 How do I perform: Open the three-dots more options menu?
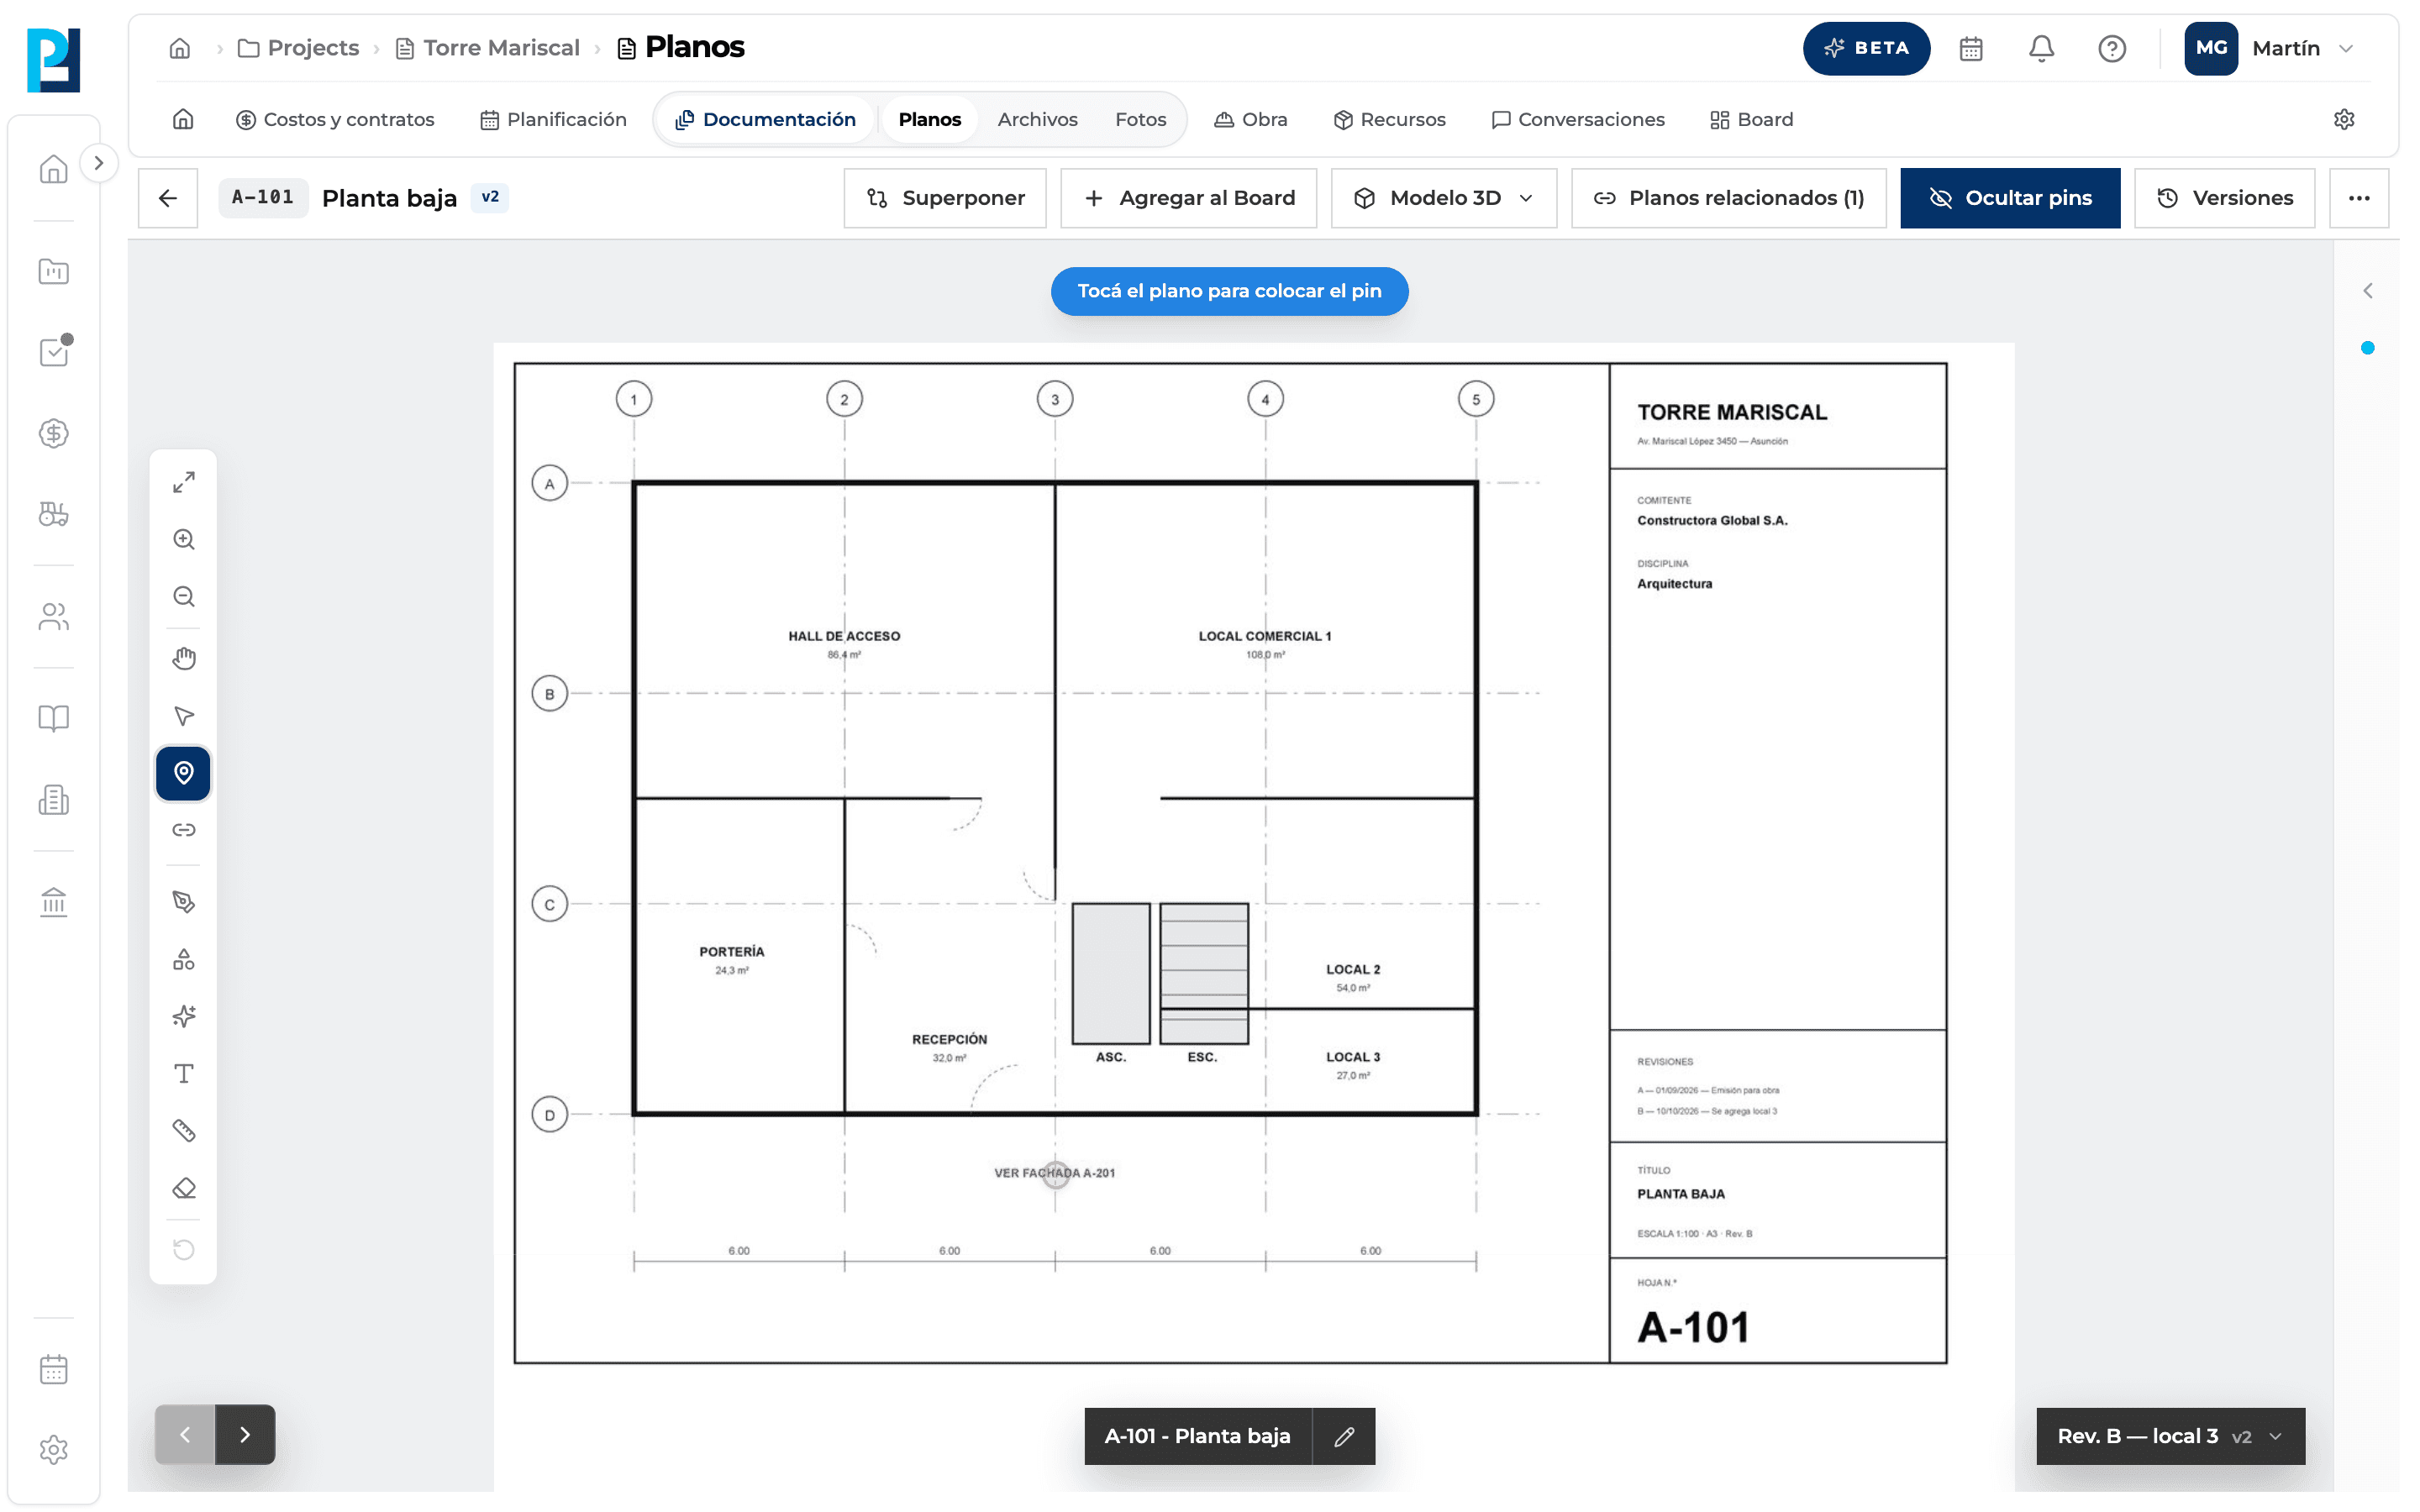click(2359, 198)
